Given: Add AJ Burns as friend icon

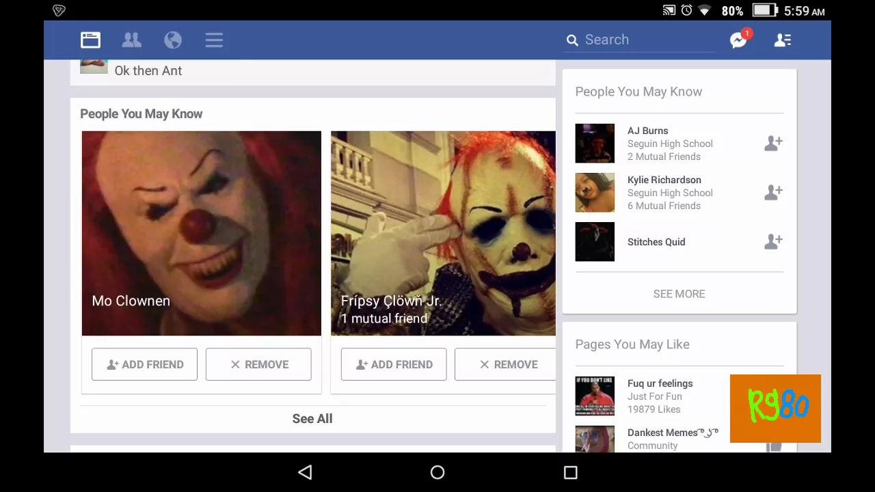Looking at the screenshot, I should click(x=773, y=143).
